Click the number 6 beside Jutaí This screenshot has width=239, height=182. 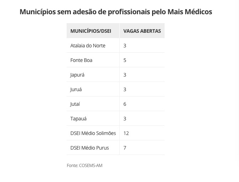pos(125,104)
